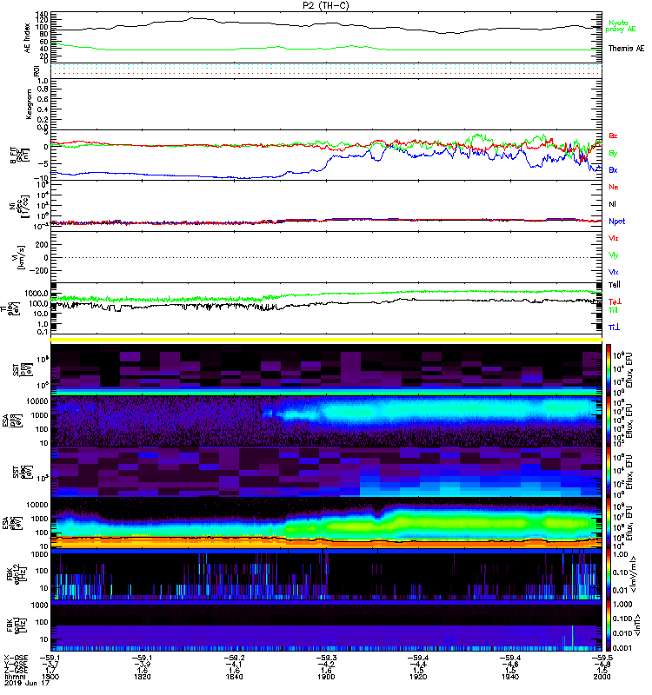Click the 1000.0 tick on temperature axis
This screenshot has width=652, height=695.
tap(37, 294)
